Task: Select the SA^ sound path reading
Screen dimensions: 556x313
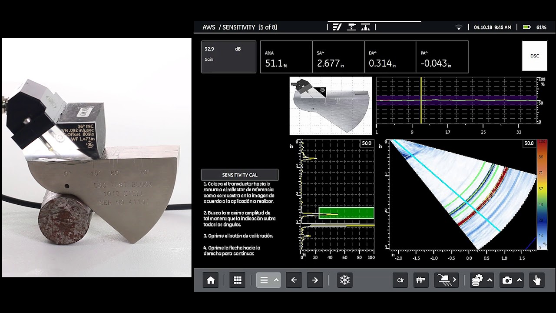Action: click(338, 57)
